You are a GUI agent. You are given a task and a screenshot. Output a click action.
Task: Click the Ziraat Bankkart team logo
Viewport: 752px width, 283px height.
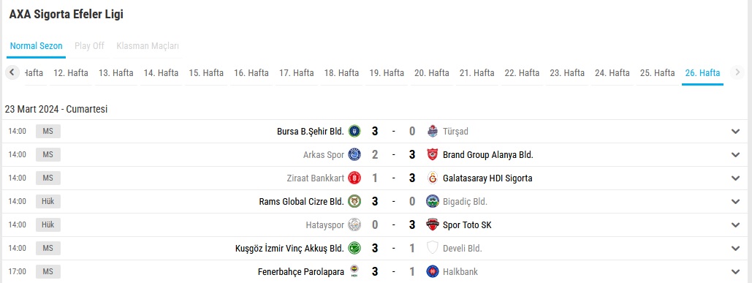[354, 178]
